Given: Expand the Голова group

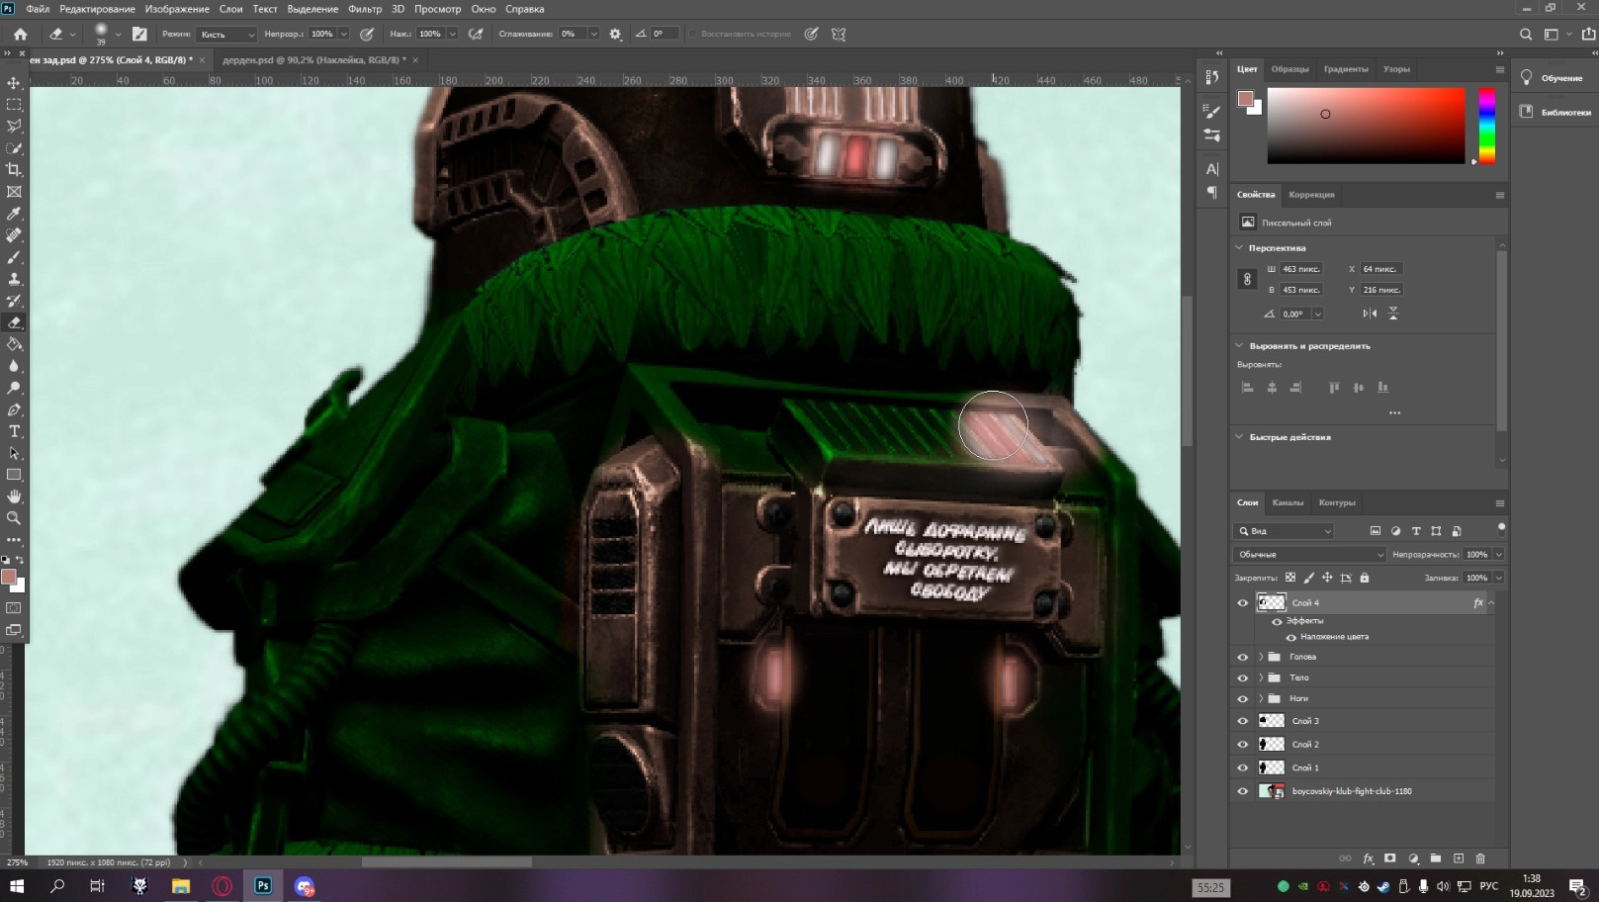Looking at the screenshot, I should coord(1261,657).
